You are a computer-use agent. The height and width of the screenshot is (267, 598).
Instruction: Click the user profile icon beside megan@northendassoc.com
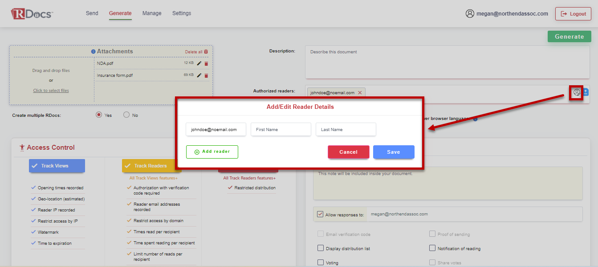point(470,14)
